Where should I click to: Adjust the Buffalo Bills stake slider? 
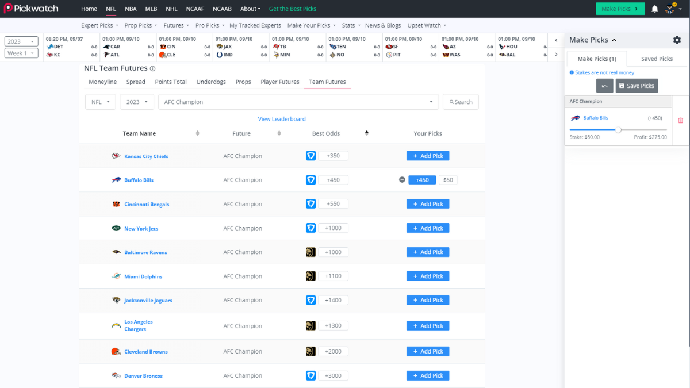click(618, 130)
